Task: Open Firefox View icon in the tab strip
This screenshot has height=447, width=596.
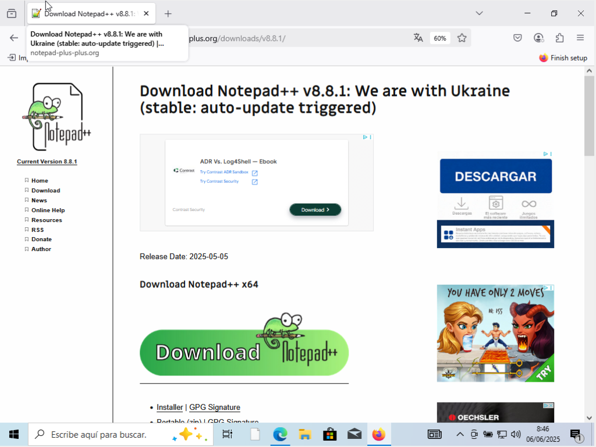Action: coord(12,14)
